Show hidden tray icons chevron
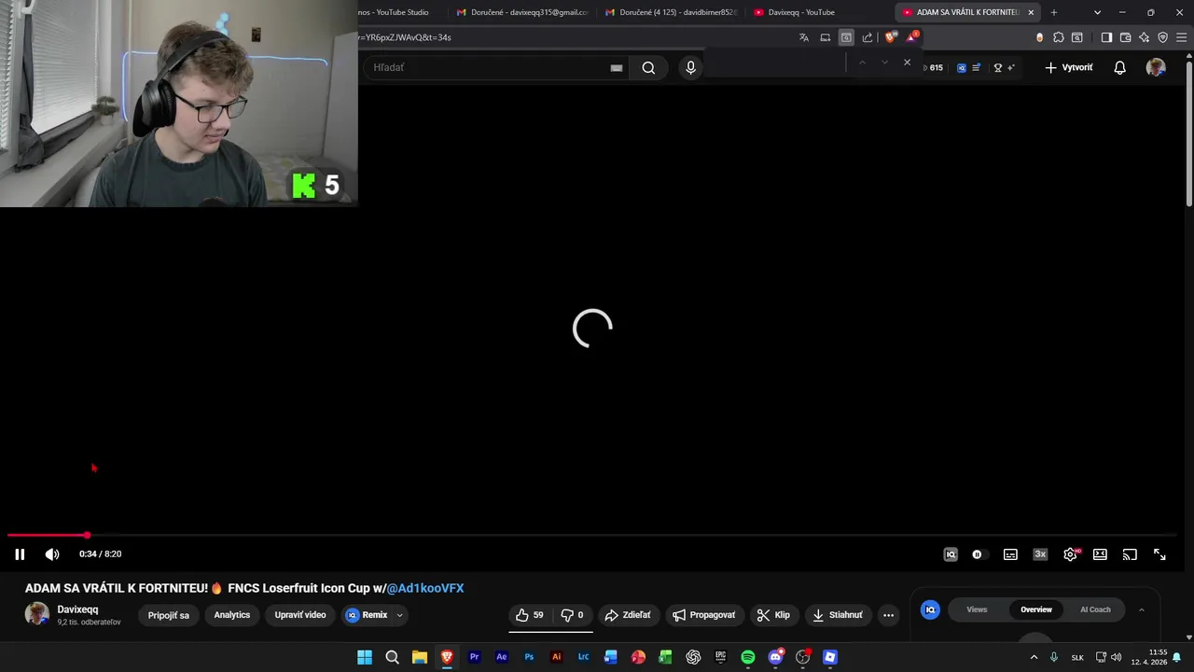1194x672 pixels. 1034,657
